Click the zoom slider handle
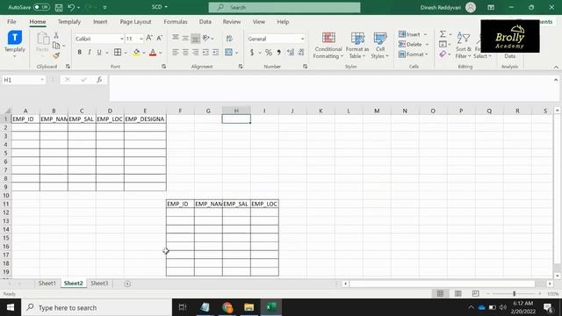The image size is (562, 316). [x=514, y=293]
